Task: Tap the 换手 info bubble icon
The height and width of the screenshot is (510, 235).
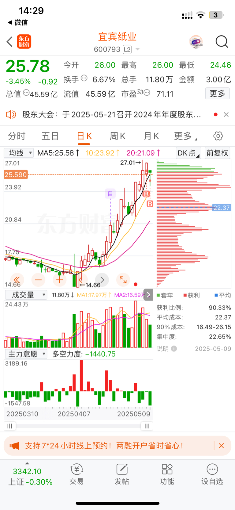Action: (x=84, y=78)
